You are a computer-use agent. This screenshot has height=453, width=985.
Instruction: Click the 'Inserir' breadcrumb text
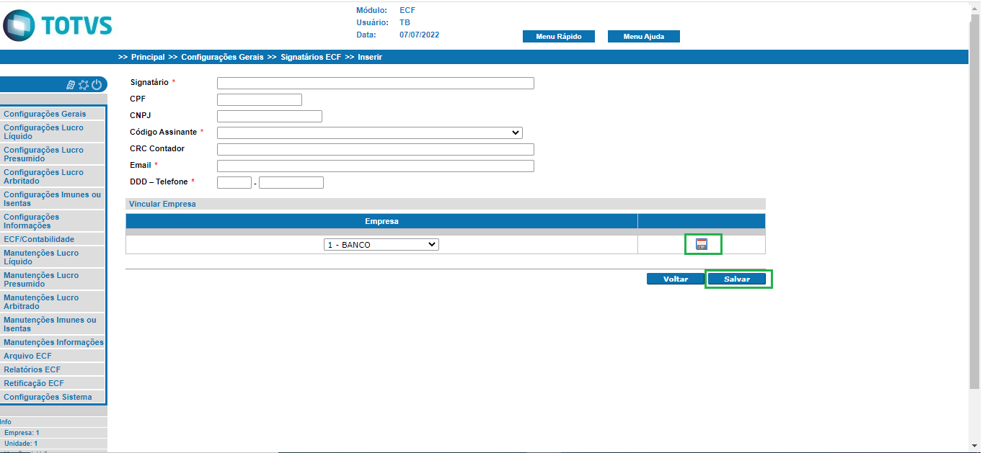[x=370, y=57]
